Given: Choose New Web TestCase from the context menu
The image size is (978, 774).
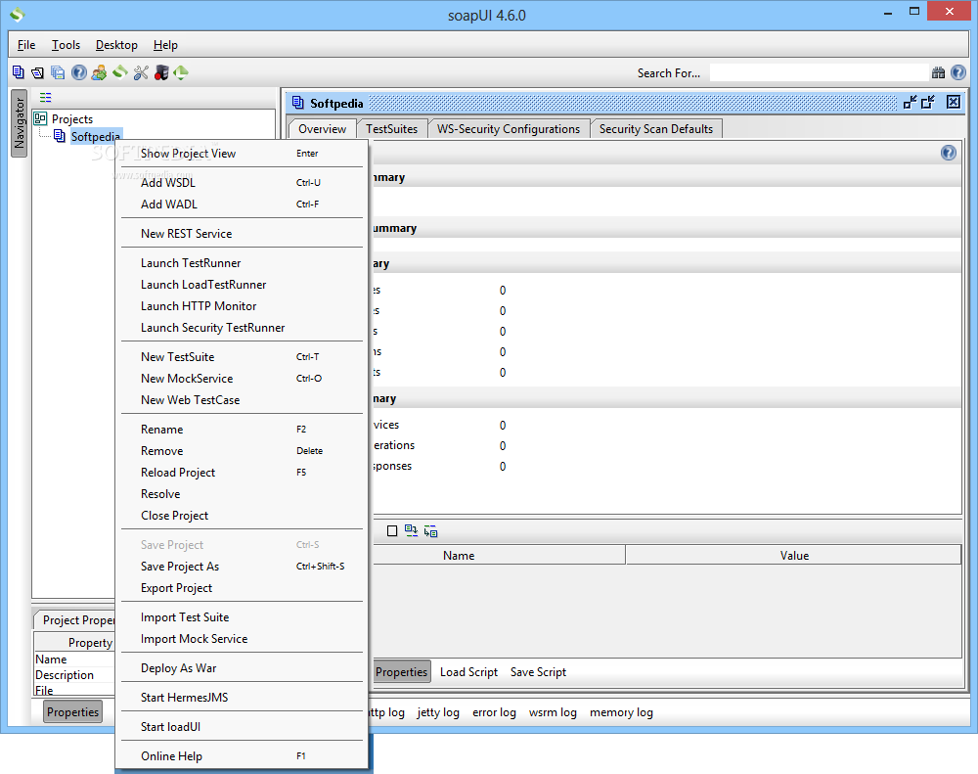Looking at the screenshot, I should tap(242, 400).
